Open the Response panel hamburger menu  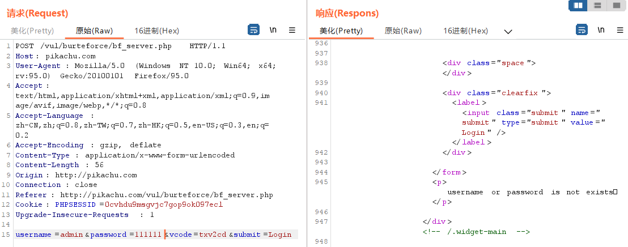tap(620, 30)
